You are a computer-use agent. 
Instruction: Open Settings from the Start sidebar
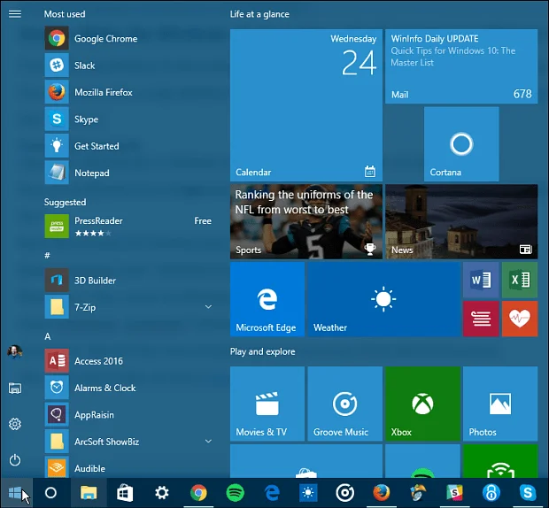15,424
